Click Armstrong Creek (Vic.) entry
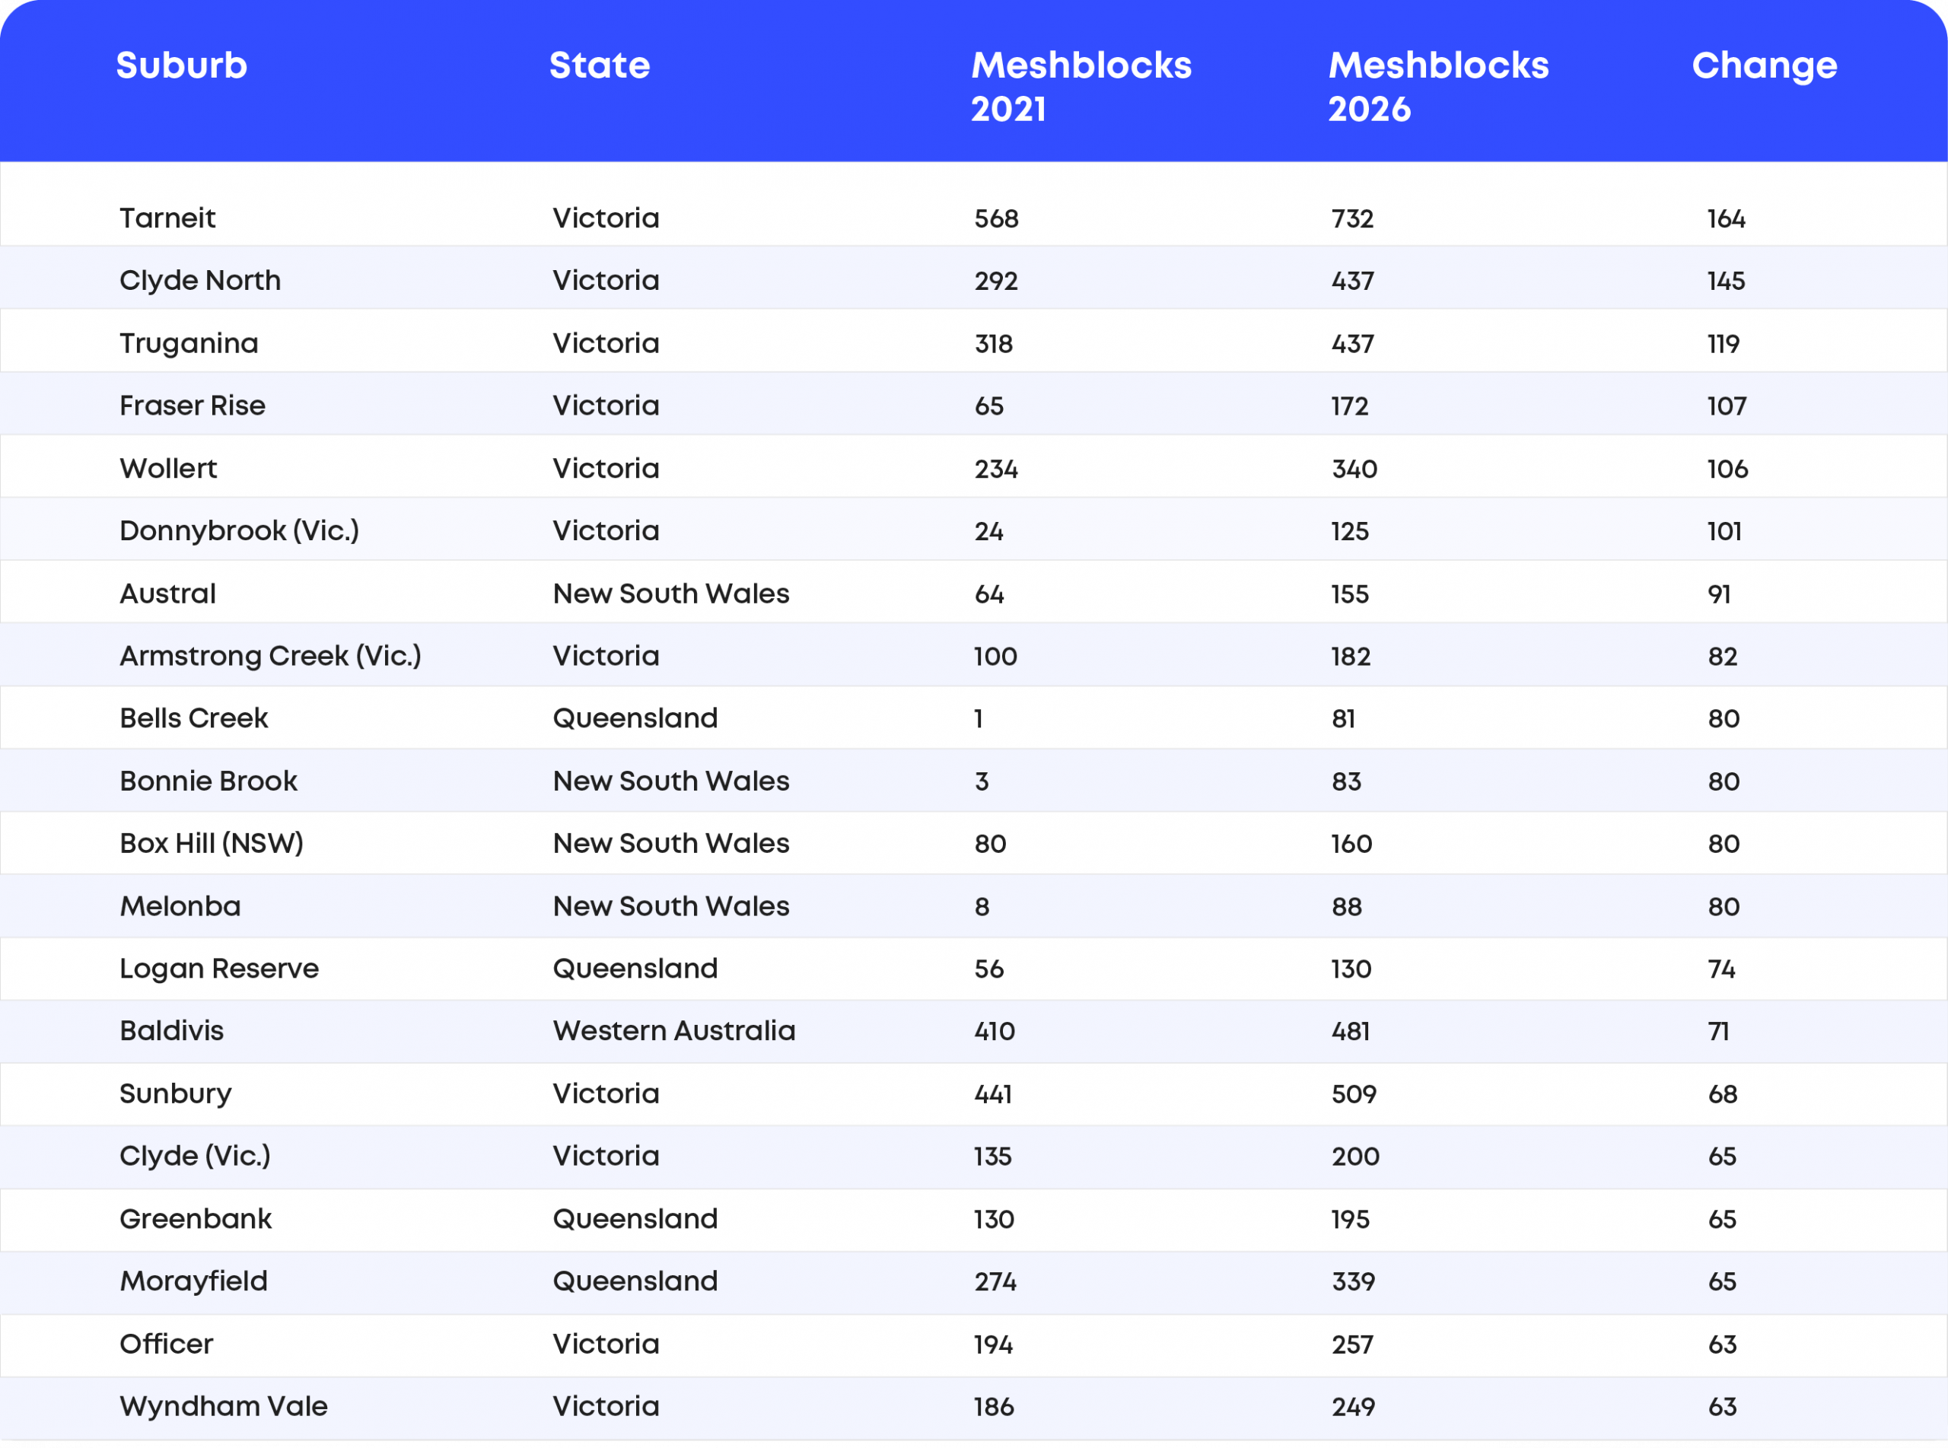Screen dimensions: 1948x1448 pos(270,657)
